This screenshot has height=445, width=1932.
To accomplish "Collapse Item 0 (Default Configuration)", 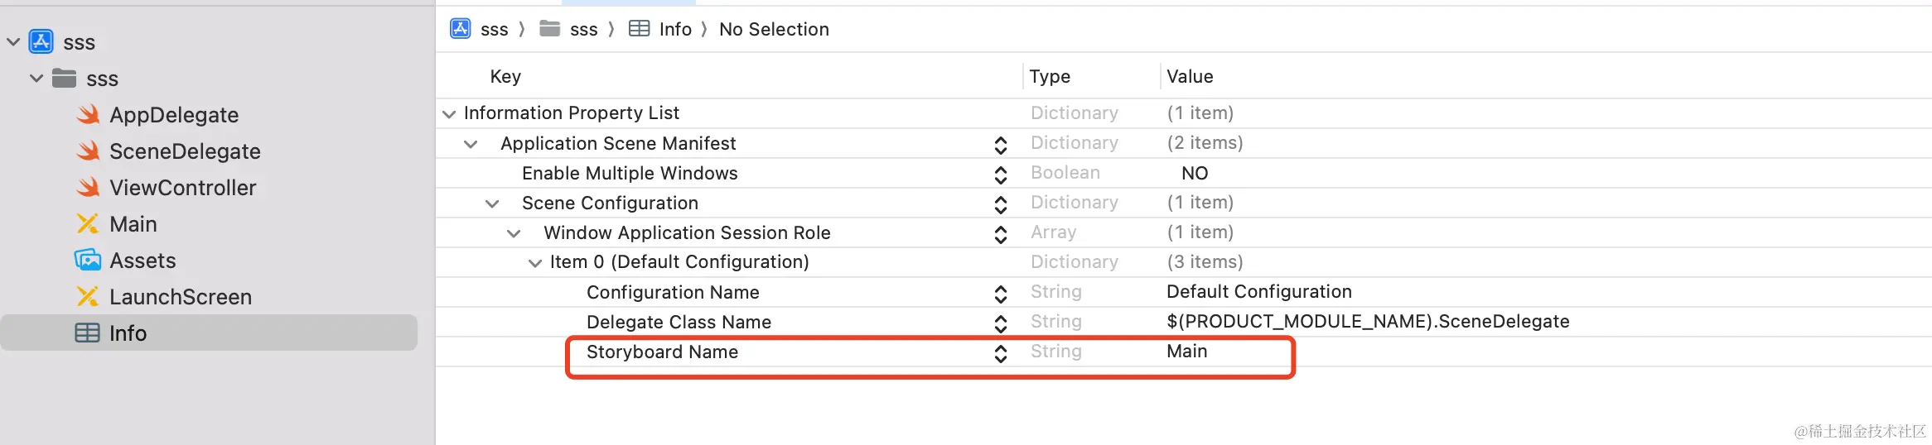I will pyautogui.click(x=535, y=263).
